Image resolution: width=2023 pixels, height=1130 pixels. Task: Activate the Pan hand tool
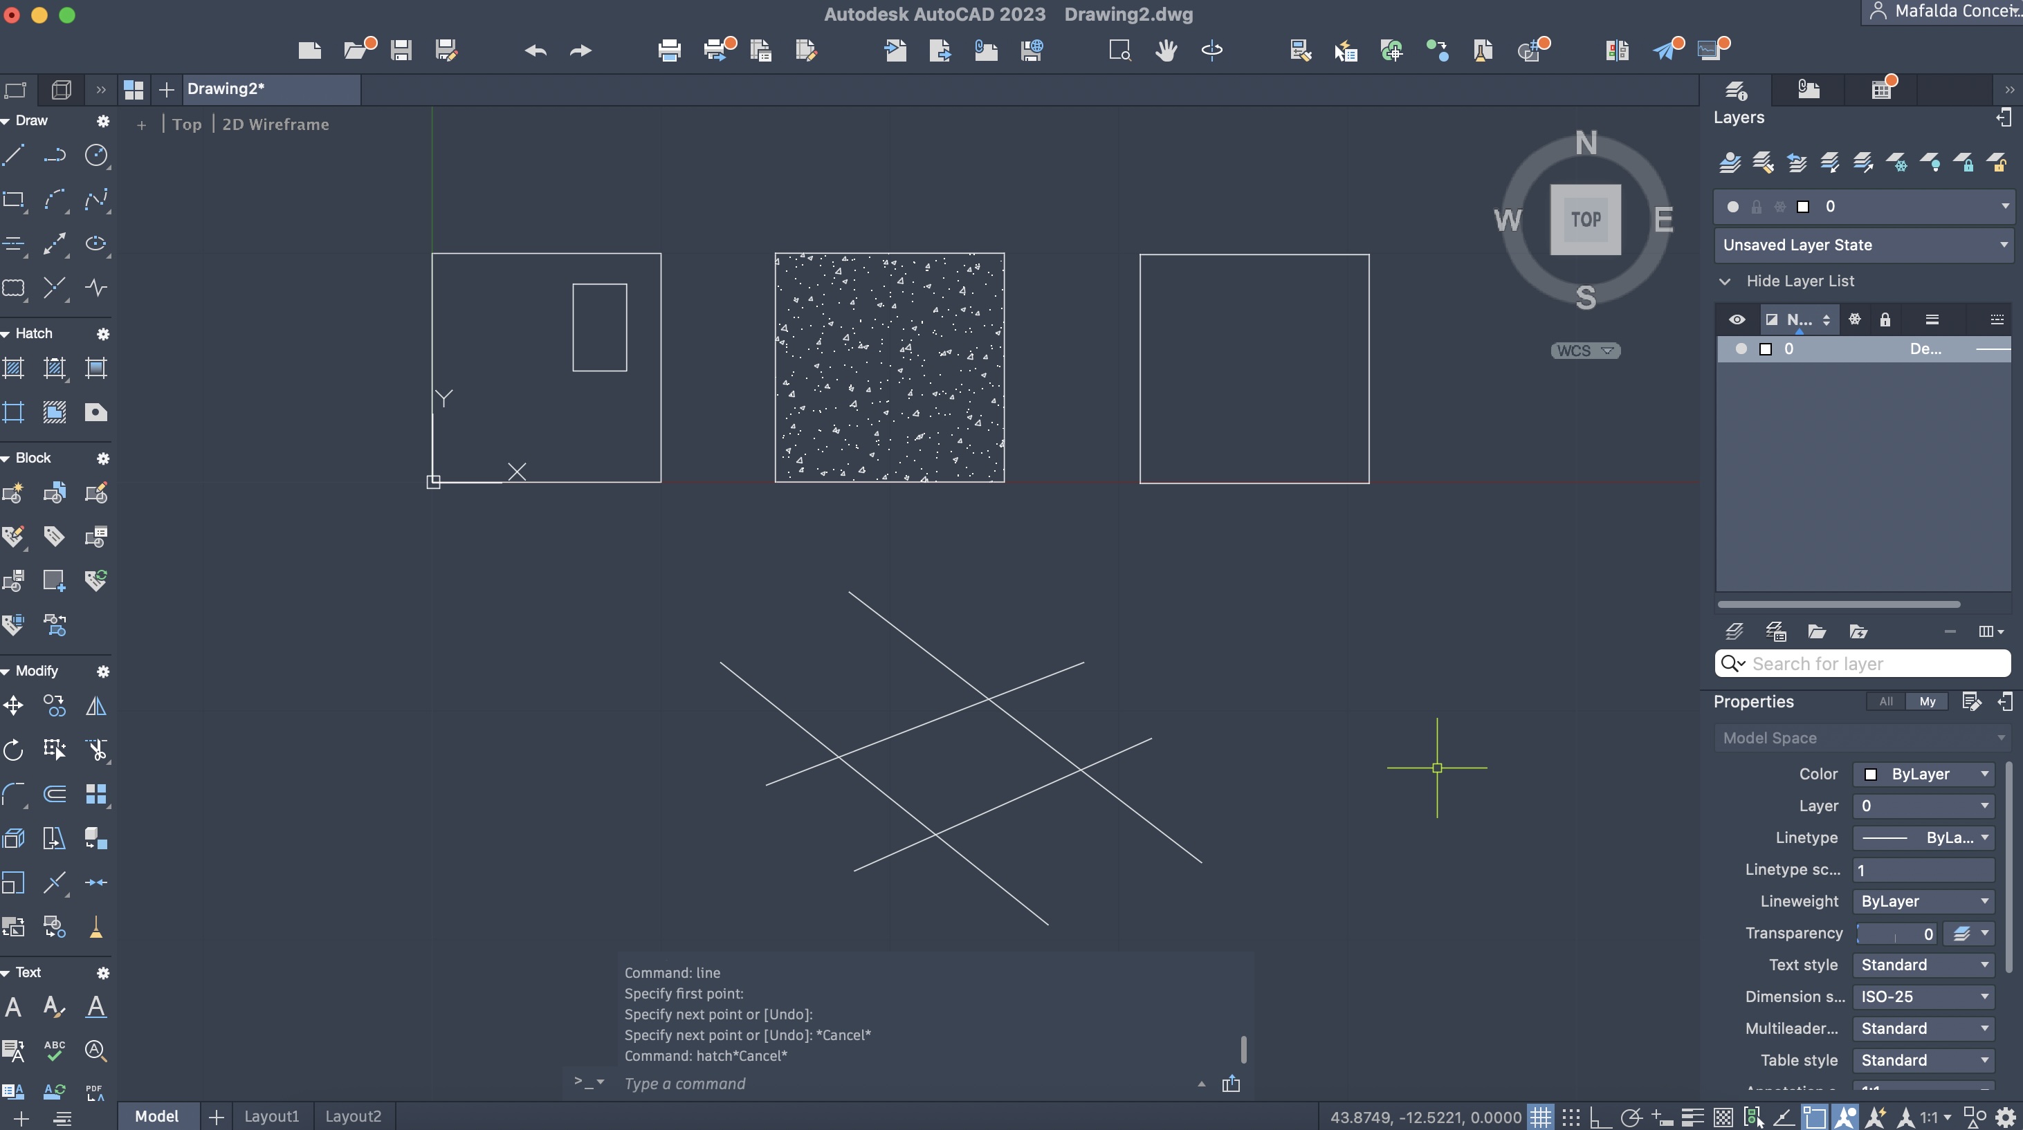1165,51
